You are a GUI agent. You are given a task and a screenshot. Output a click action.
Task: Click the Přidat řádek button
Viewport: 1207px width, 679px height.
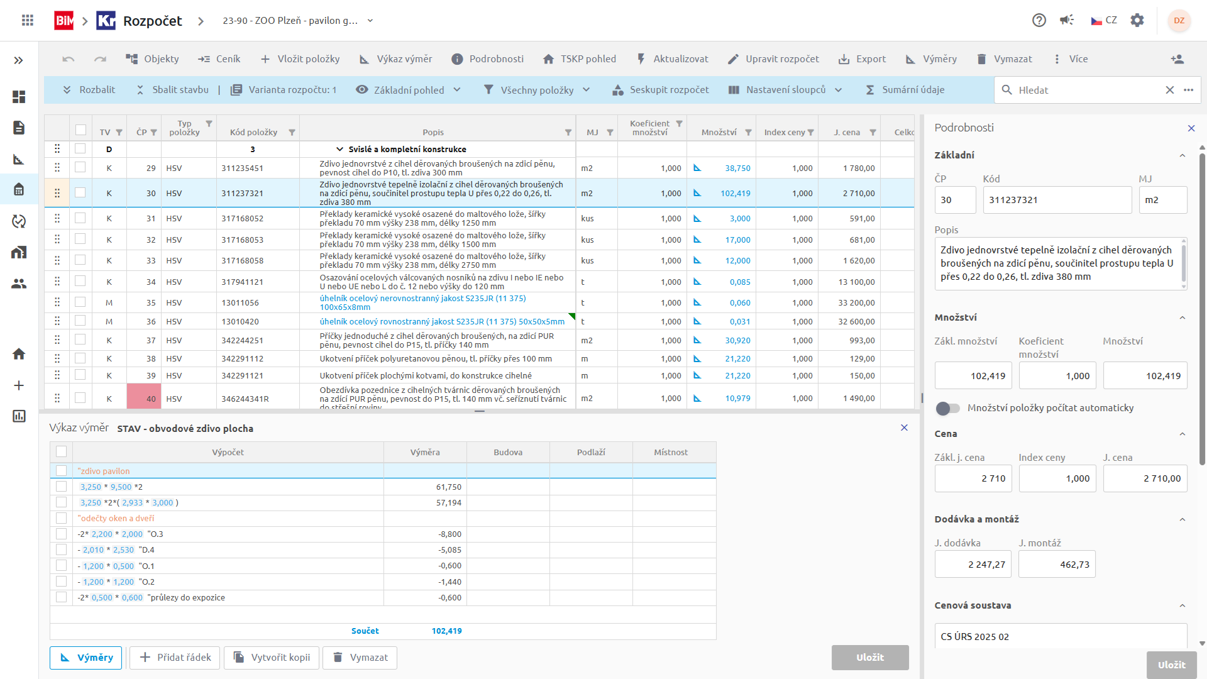click(x=175, y=657)
